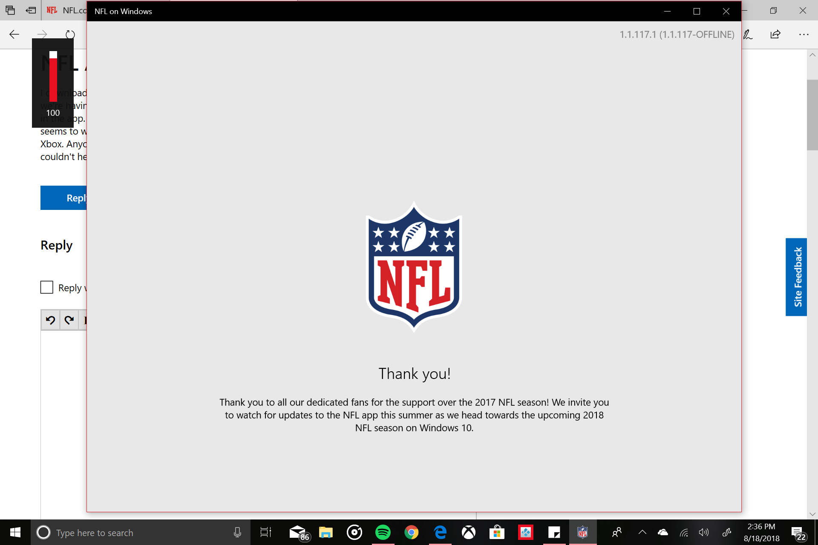This screenshot has width=818, height=545.
Task: Click the NFL app taskbar icon
Action: [583, 532]
